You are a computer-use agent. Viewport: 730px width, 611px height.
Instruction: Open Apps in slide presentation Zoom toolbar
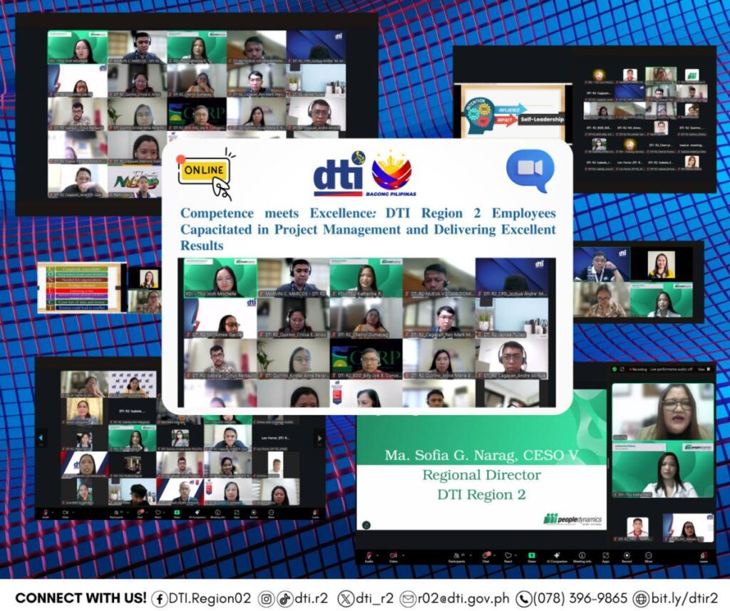[x=606, y=555]
